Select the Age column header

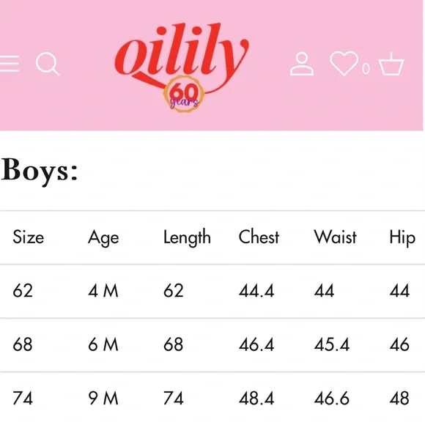(x=103, y=238)
